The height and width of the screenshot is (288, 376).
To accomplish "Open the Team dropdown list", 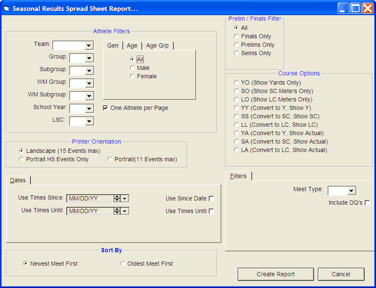I will 89,45.
